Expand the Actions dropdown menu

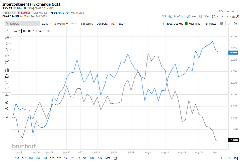coord(222,16)
